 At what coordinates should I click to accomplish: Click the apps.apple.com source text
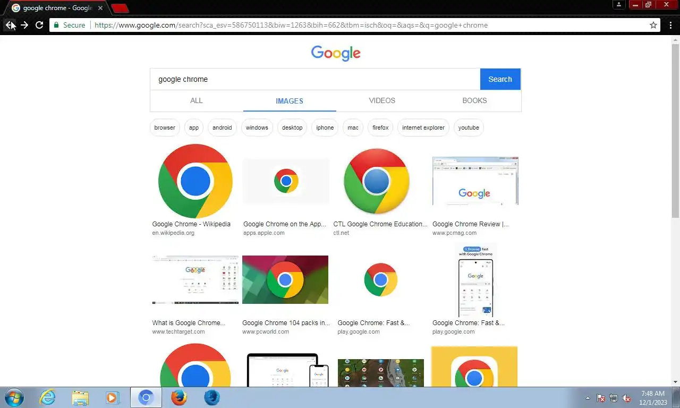click(264, 233)
